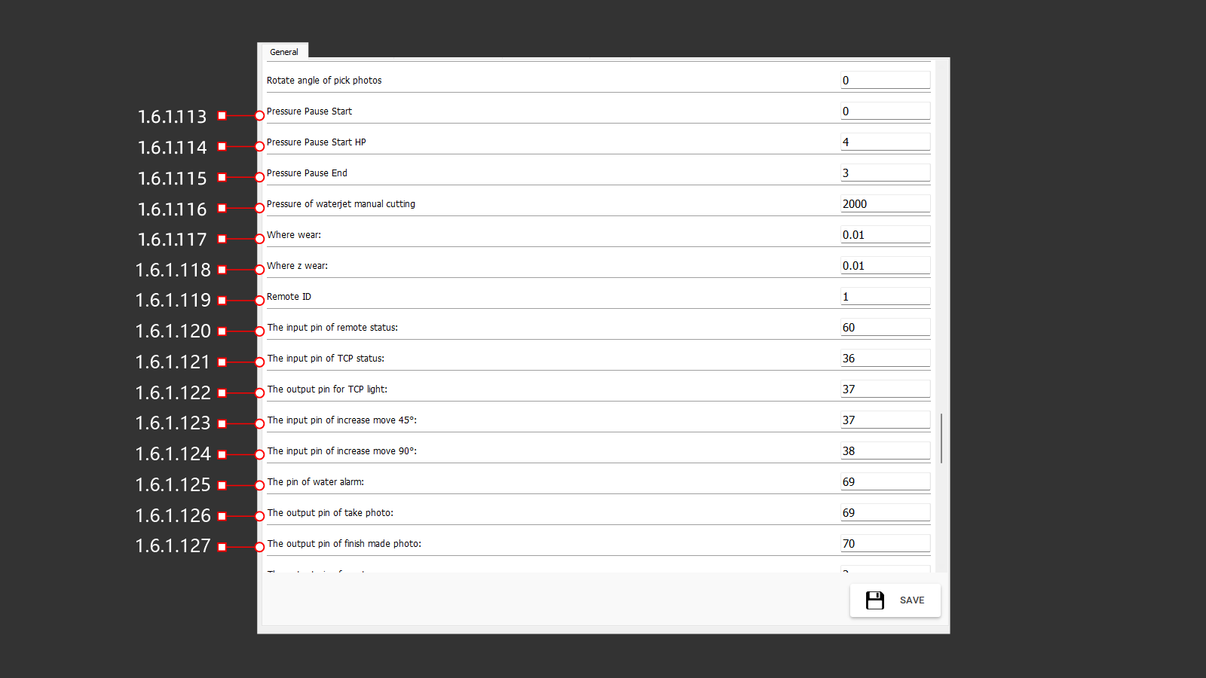Click input pin of remote status field

(885, 328)
